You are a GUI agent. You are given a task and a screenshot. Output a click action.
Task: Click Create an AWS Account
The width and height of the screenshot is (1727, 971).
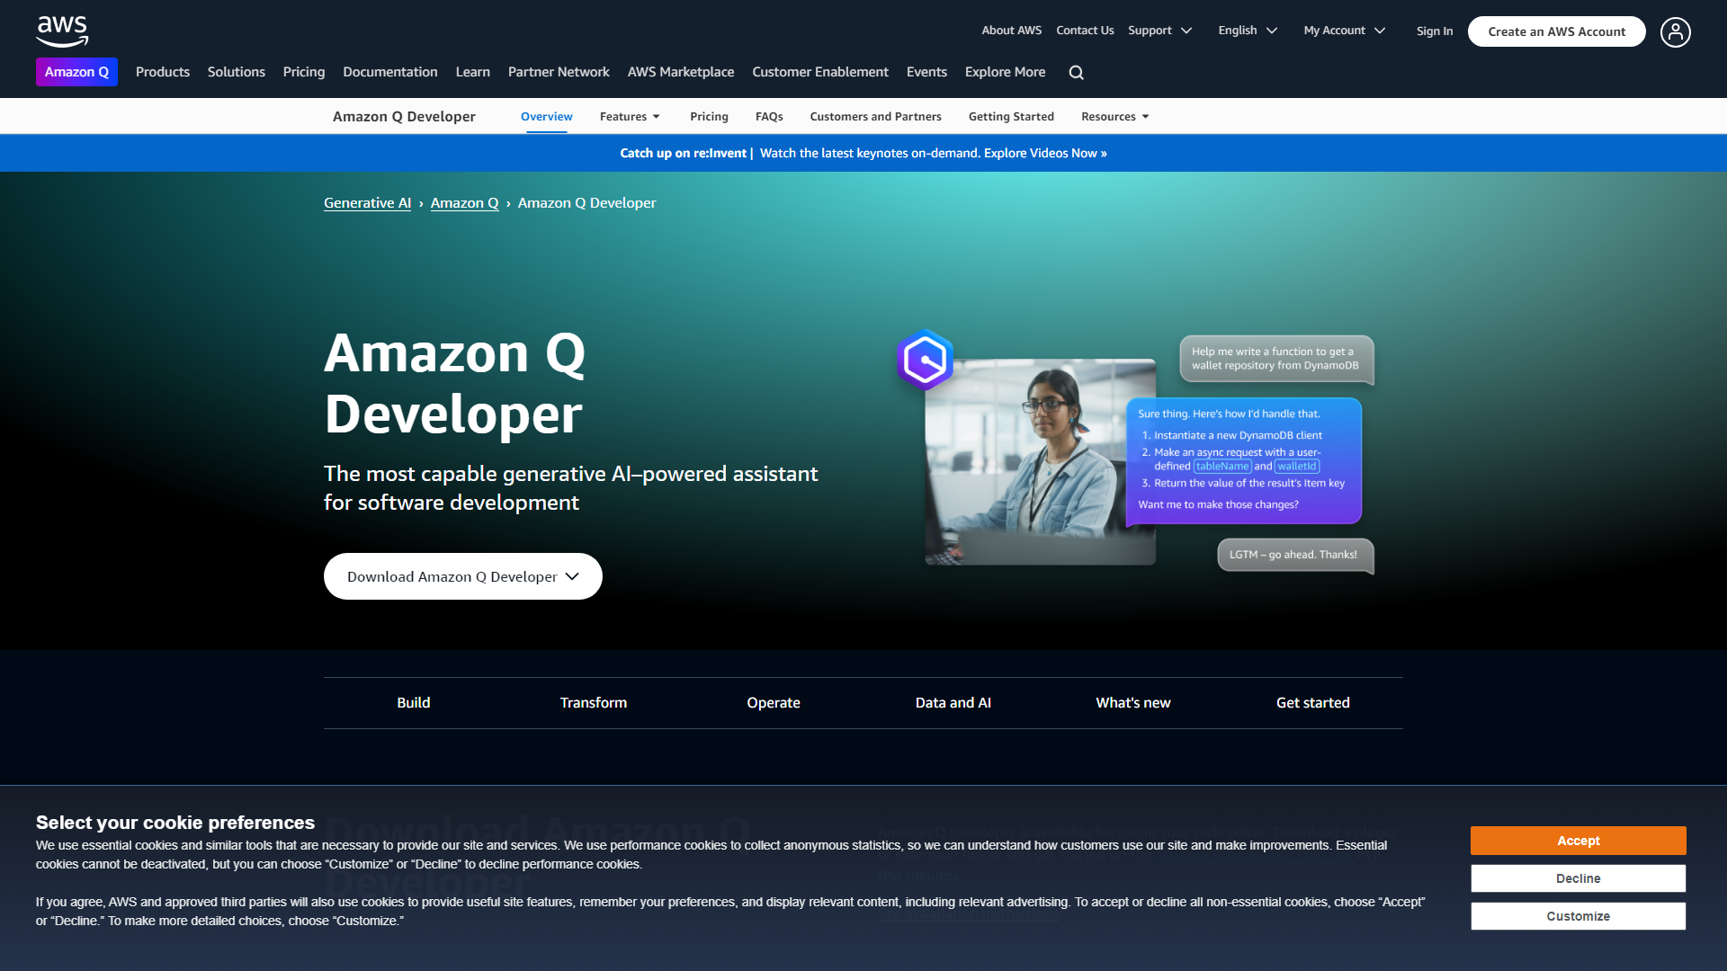[x=1556, y=31]
